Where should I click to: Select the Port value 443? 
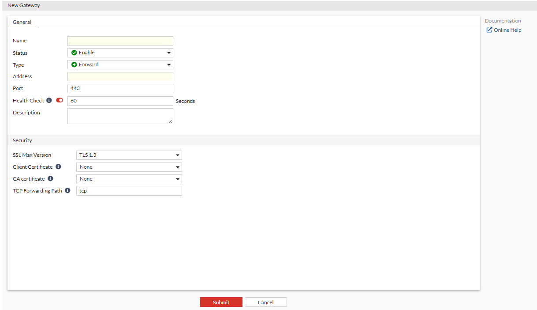(120, 88)
